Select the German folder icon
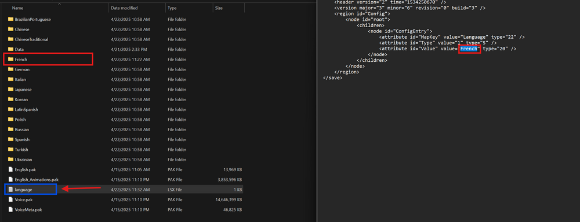580x222 pixels. (10, 69)
